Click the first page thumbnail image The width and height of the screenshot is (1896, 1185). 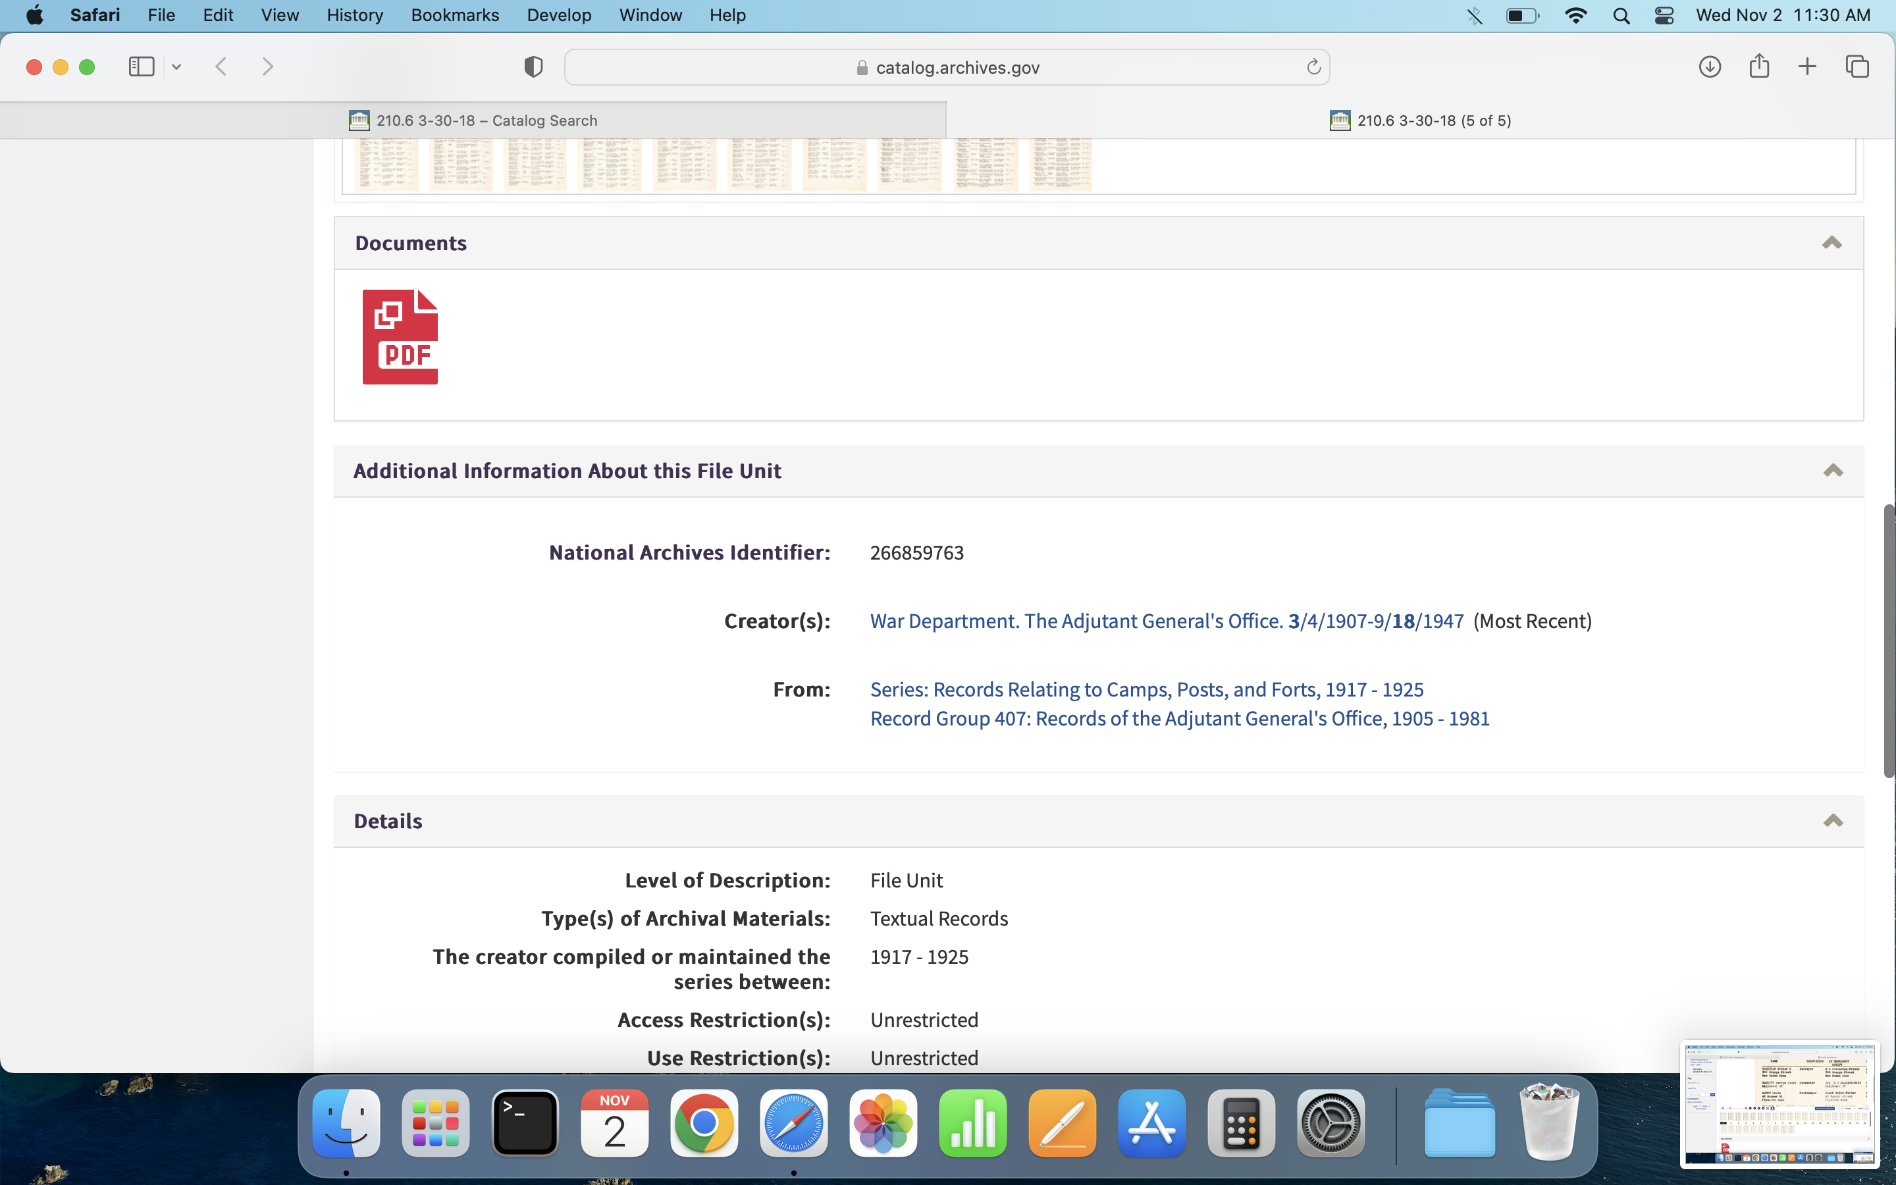[386, 165]
